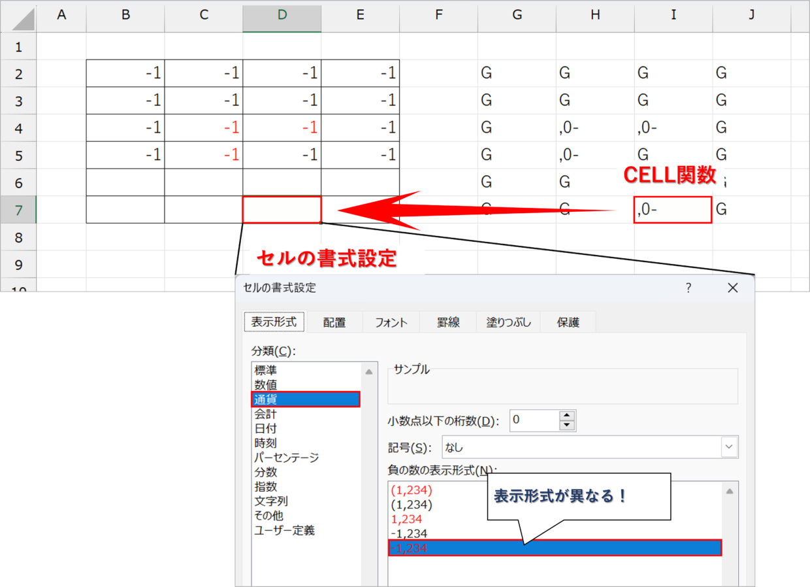This screenshot has width=810, height=587.
Task: Select row 4 header
Action: point(18,128)
